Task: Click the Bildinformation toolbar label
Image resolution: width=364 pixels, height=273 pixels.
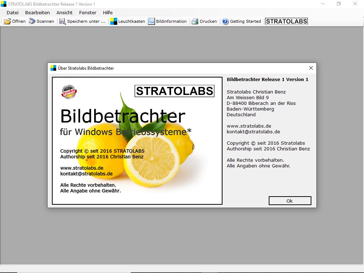Action: [171, 21]
